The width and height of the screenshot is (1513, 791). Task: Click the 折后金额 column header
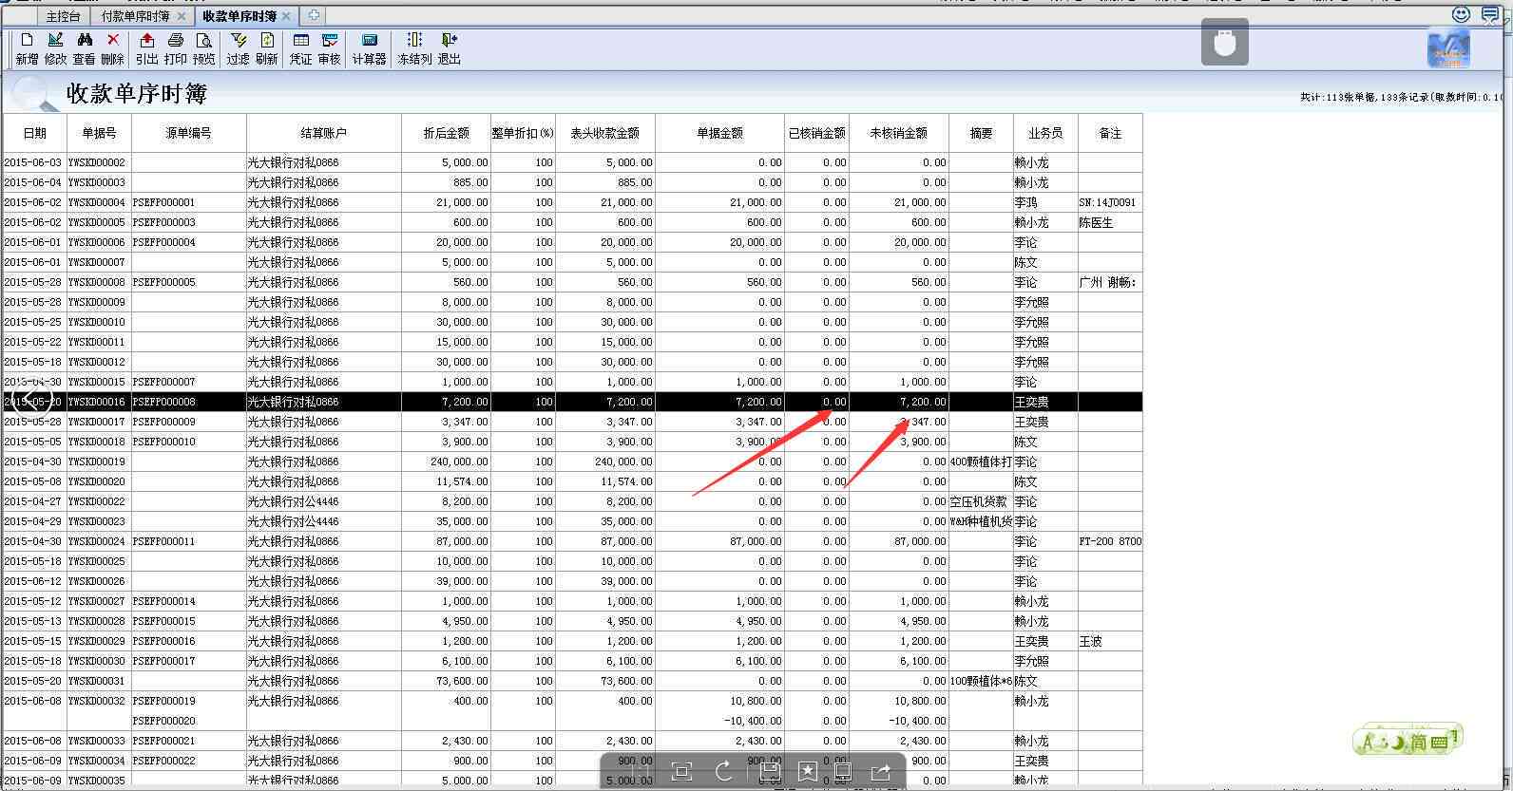(446, 133)
